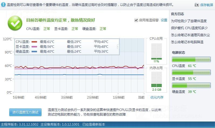This screenshot has height=128, width=215.
Task: Click the 主程序版本: 3.31.12.1002 status text
Action: 20,124
